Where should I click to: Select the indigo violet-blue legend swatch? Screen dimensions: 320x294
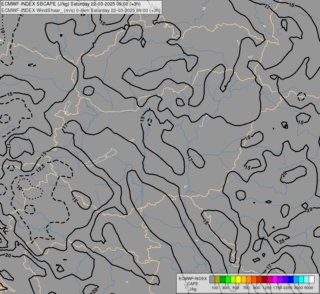285,279
